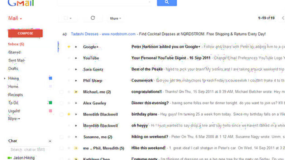Star the Phil Sharp Coursework email
Screen dimensions: 285x160
tap(69, 80)
